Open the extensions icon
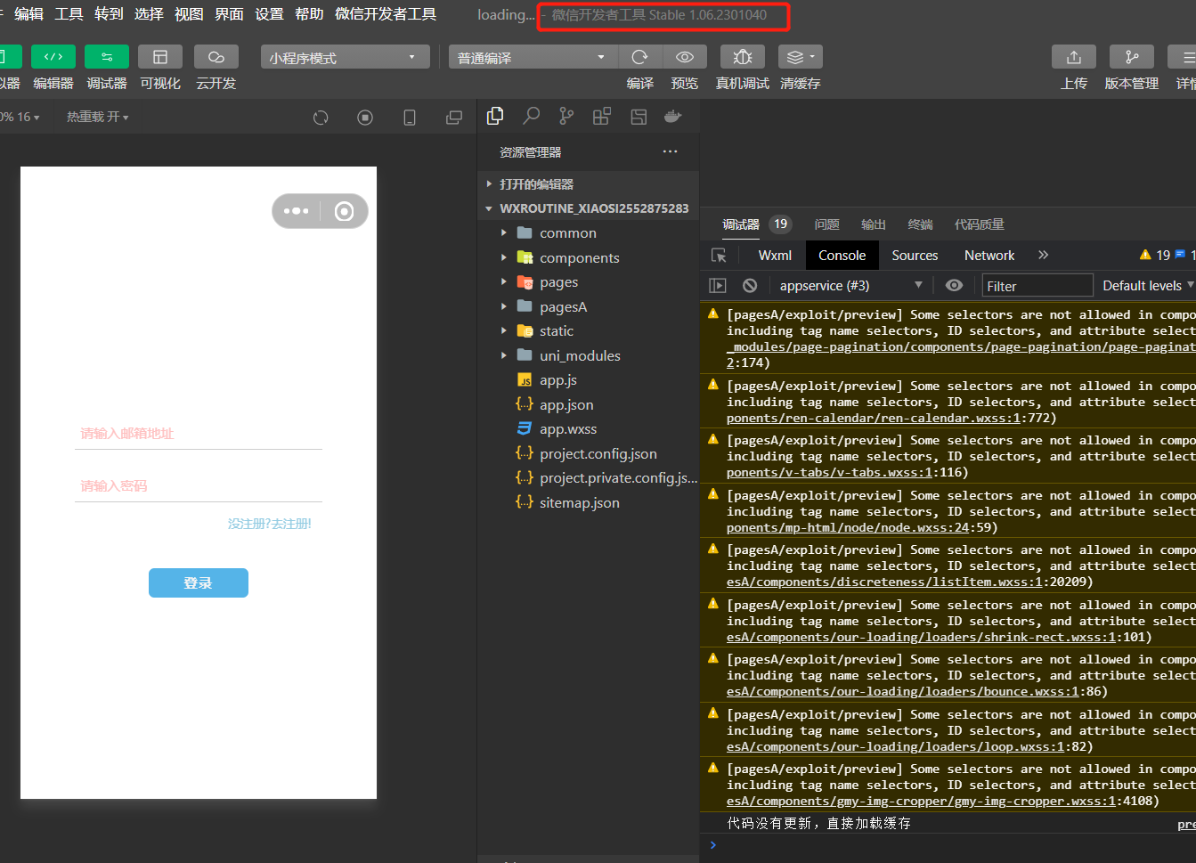Screen dimensions: 1196x863 (602, 116)
